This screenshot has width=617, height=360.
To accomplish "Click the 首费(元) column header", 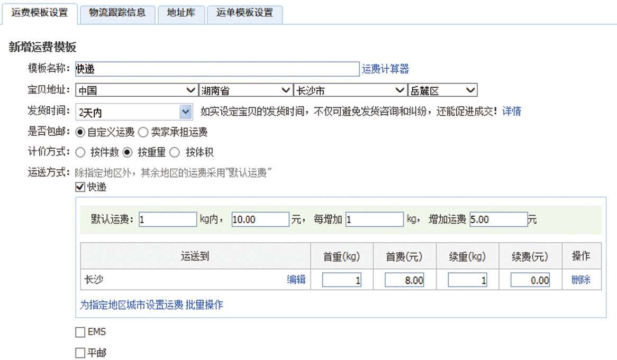I will (x=404, y=256).
